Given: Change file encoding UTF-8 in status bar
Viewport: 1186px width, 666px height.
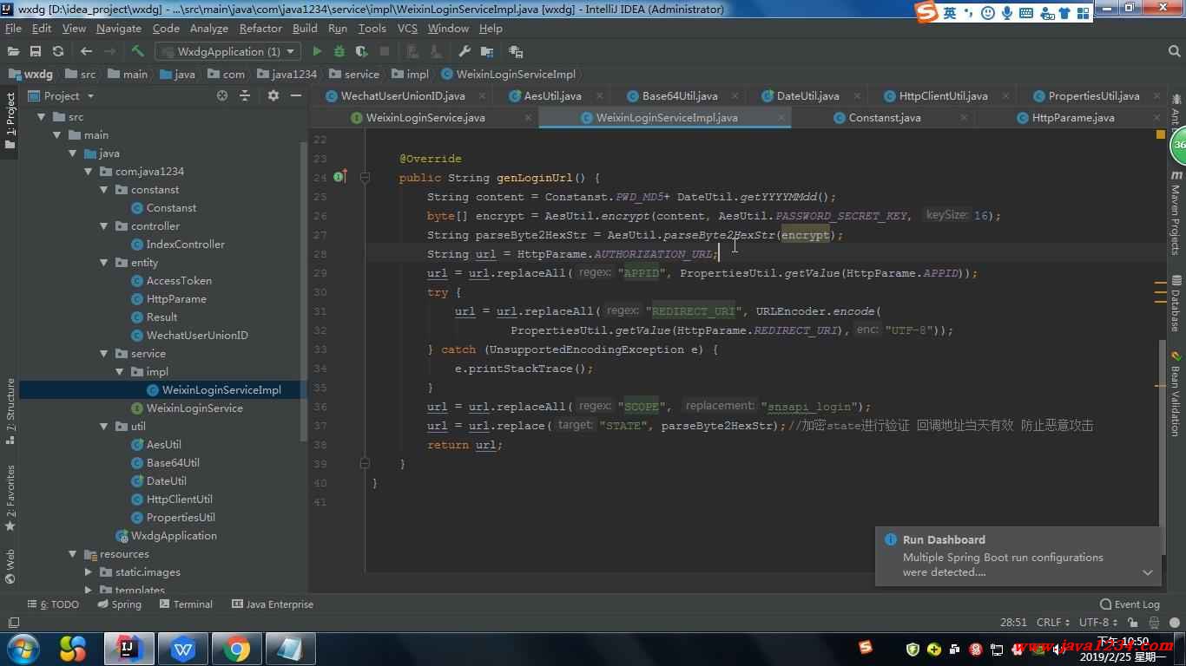Looking at the screenshot, I should click(1098, 623).
